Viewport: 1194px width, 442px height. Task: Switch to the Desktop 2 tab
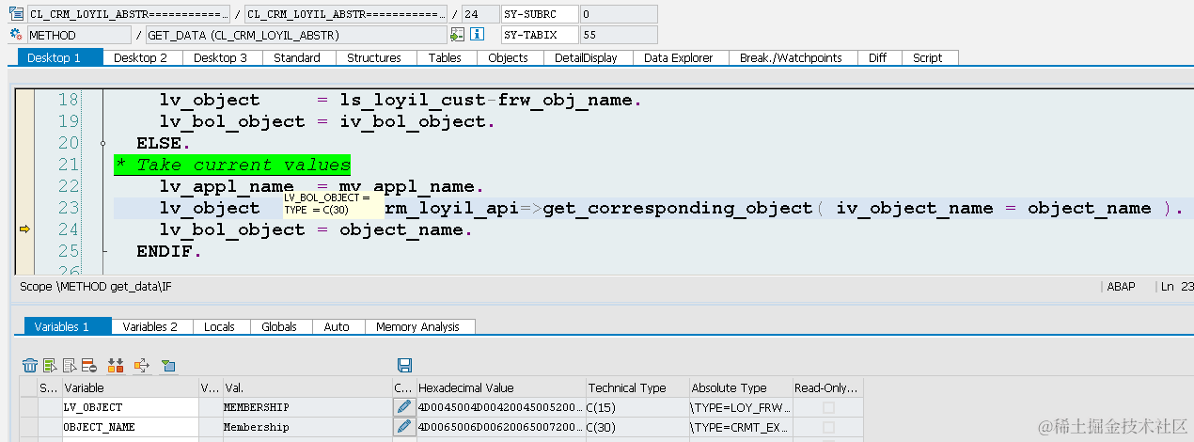coord(141,57)
